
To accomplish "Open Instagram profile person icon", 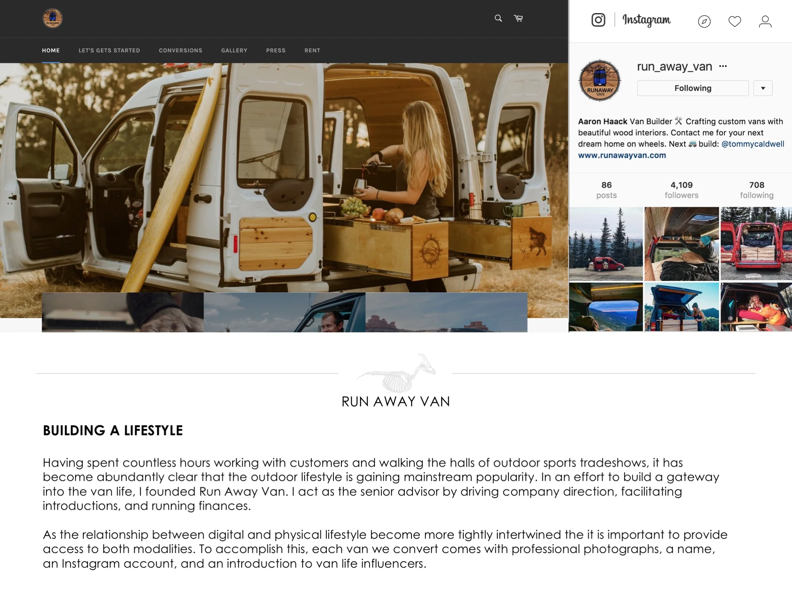I will point(765,21).
